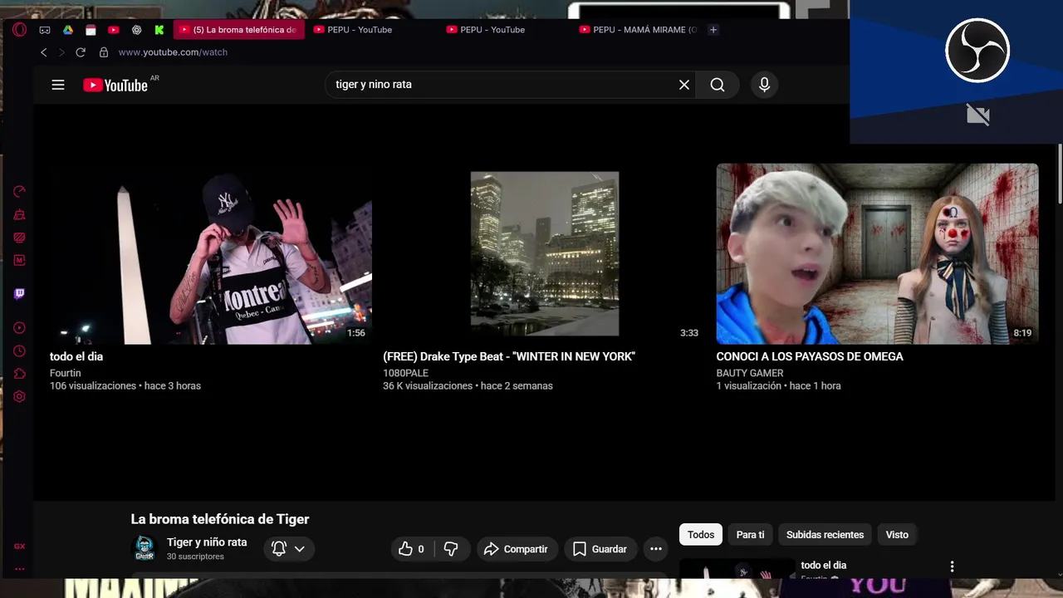
Task: Open the Player sidebar panel
Action: click(x=19, y=328)
